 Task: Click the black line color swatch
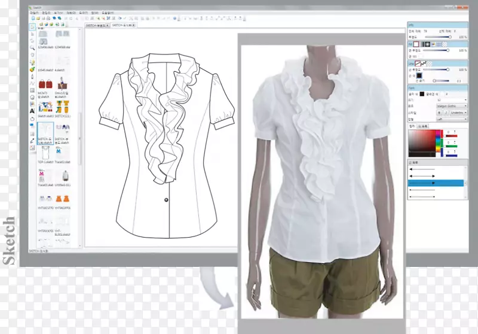pos(421,94)
